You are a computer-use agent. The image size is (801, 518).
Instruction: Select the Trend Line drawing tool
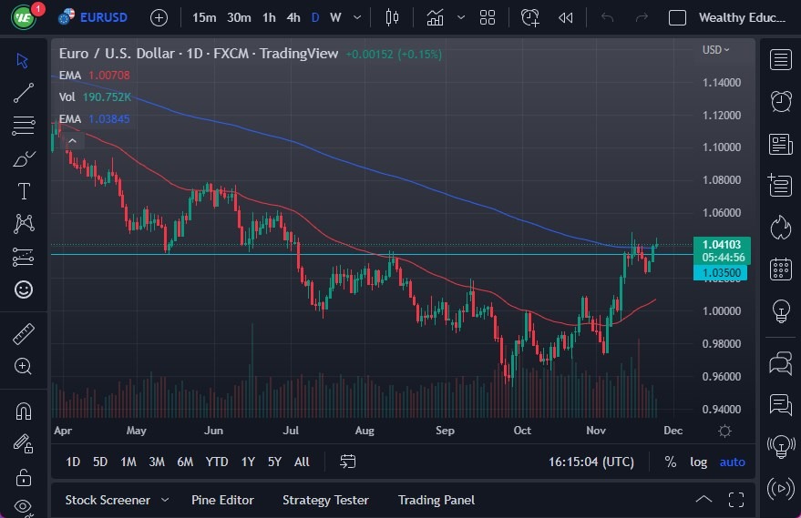coord(24,92)
